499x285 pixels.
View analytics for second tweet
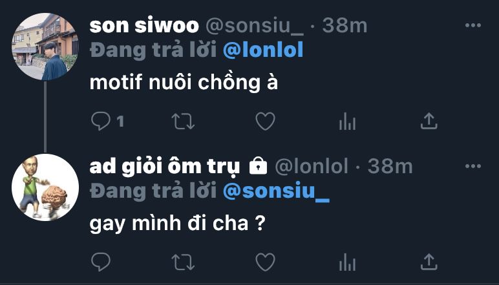pos(347,262)
